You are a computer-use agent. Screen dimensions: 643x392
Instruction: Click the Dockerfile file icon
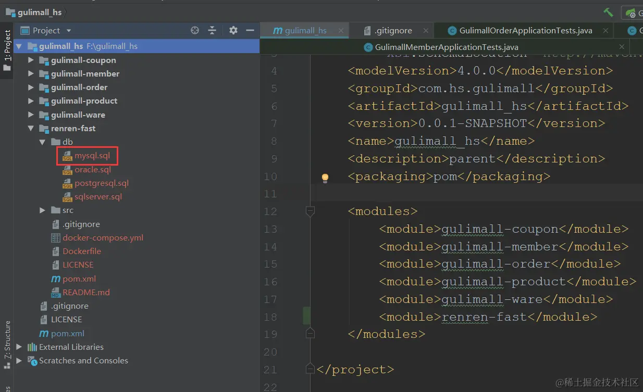[x=56, y=251]
